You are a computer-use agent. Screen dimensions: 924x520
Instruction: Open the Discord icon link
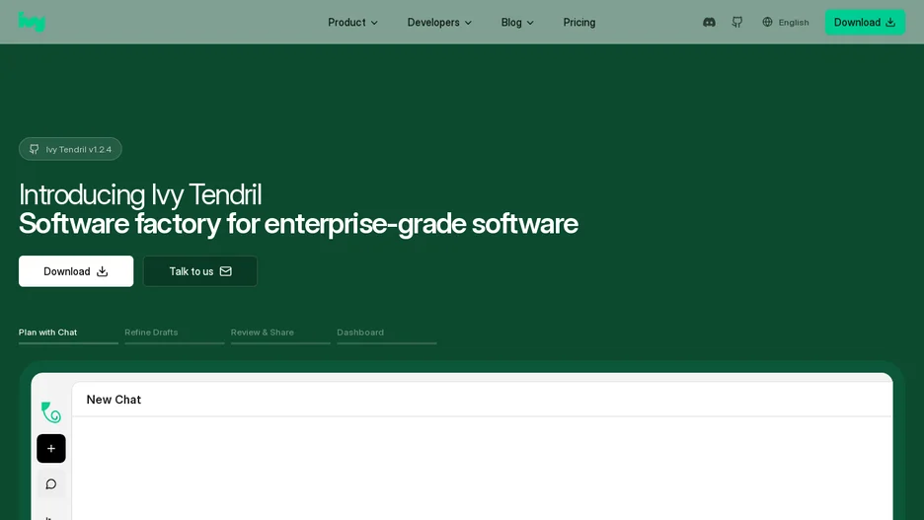click(709, 23)
